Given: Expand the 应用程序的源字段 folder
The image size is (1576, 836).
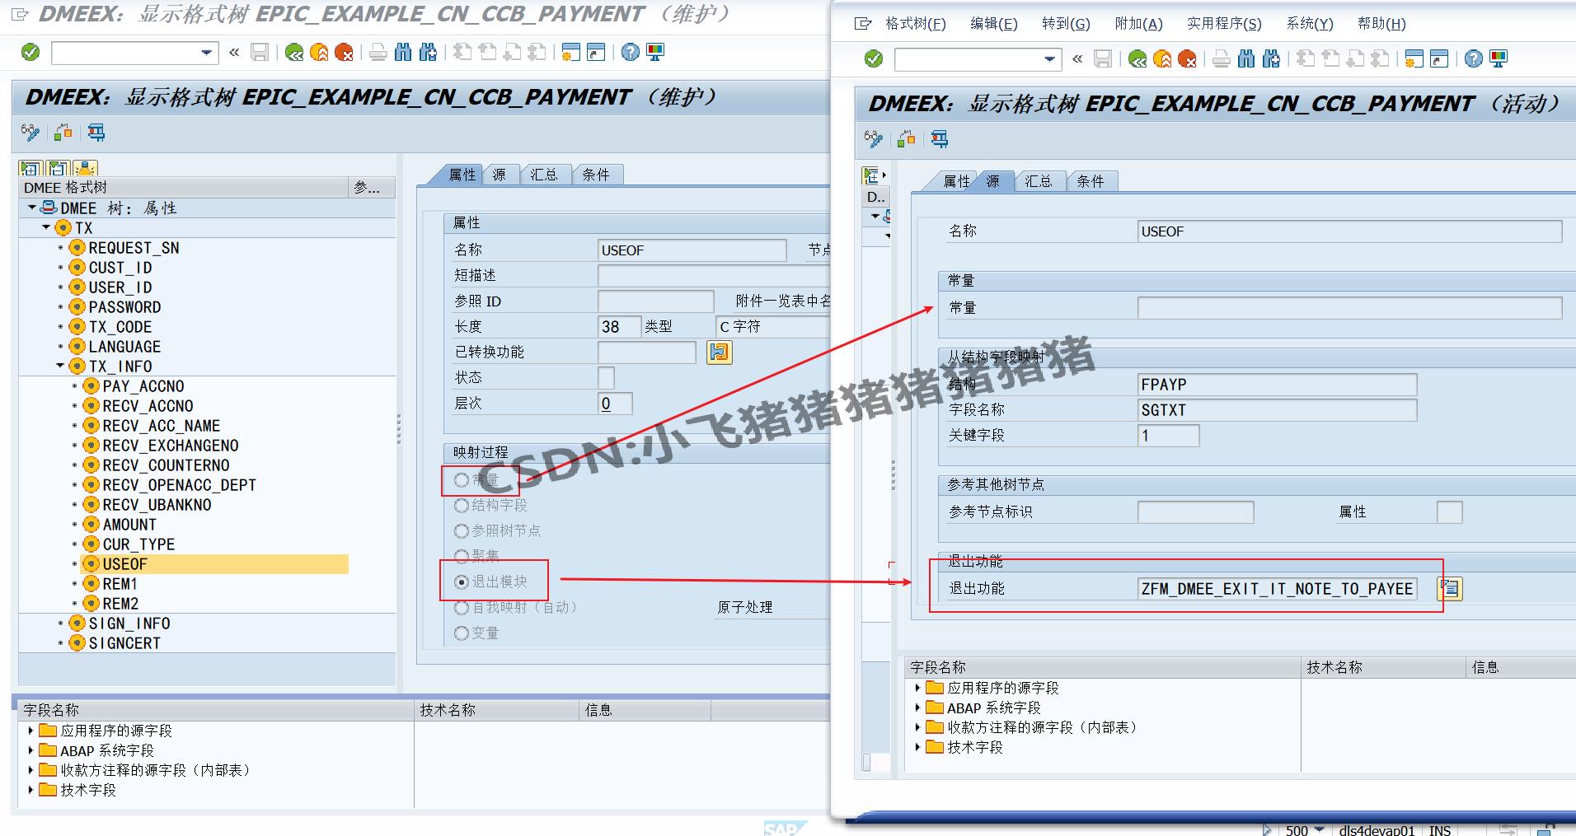Looking at the screenshot, I should pos(30,730).
